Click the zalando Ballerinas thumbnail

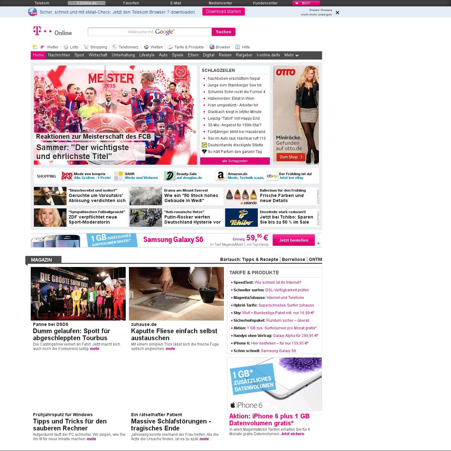[241, 196]
